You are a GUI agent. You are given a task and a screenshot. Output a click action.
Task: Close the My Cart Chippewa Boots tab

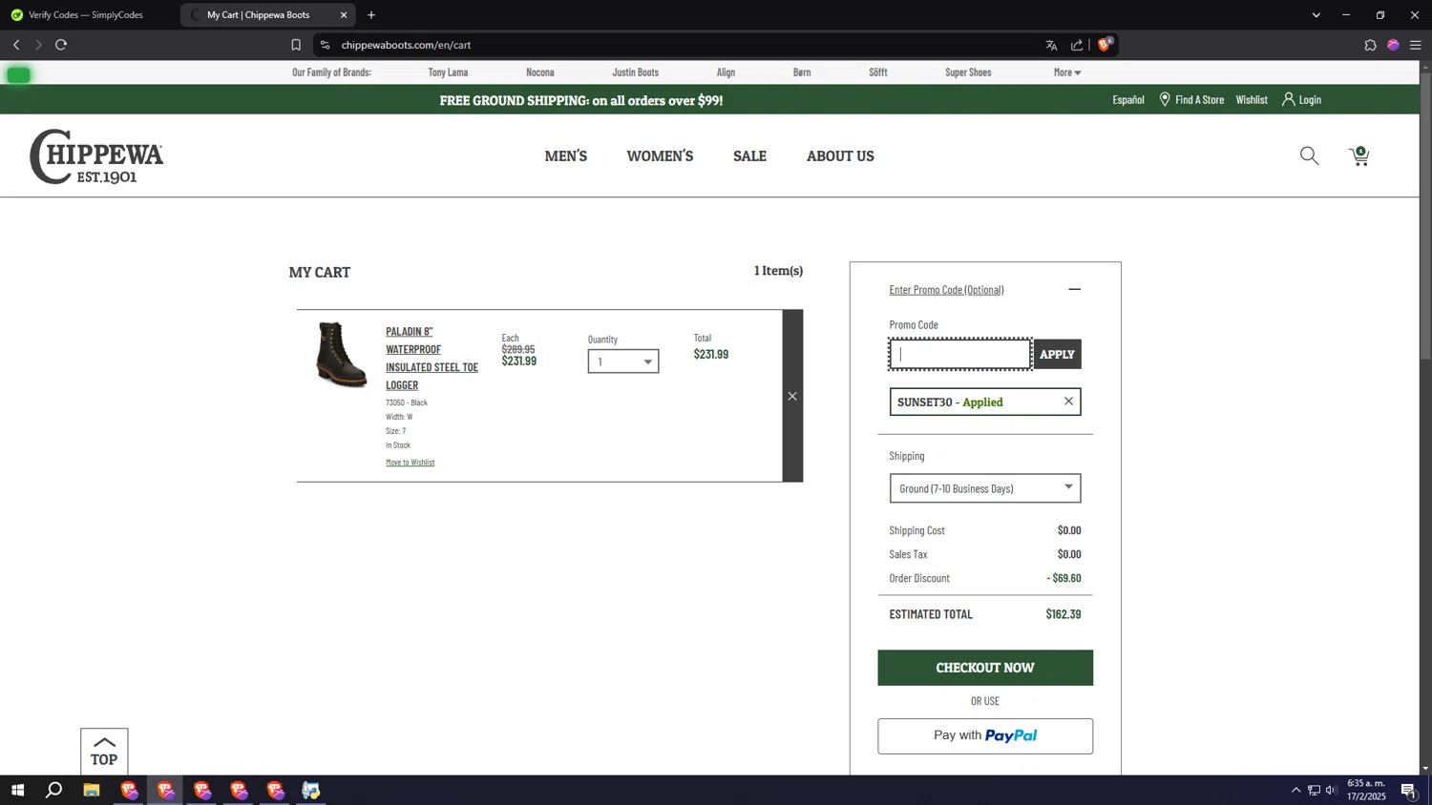coord(344,15)
